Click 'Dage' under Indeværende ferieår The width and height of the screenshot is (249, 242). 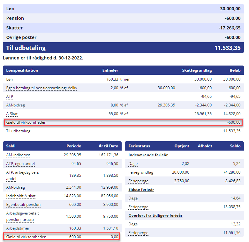tap(133, 164)
